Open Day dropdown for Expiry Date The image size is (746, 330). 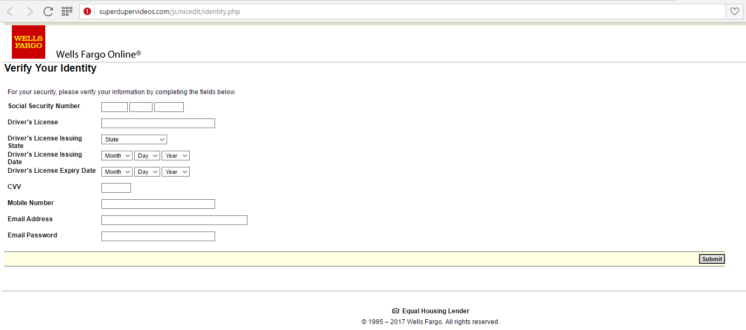[x=147, y=172]
